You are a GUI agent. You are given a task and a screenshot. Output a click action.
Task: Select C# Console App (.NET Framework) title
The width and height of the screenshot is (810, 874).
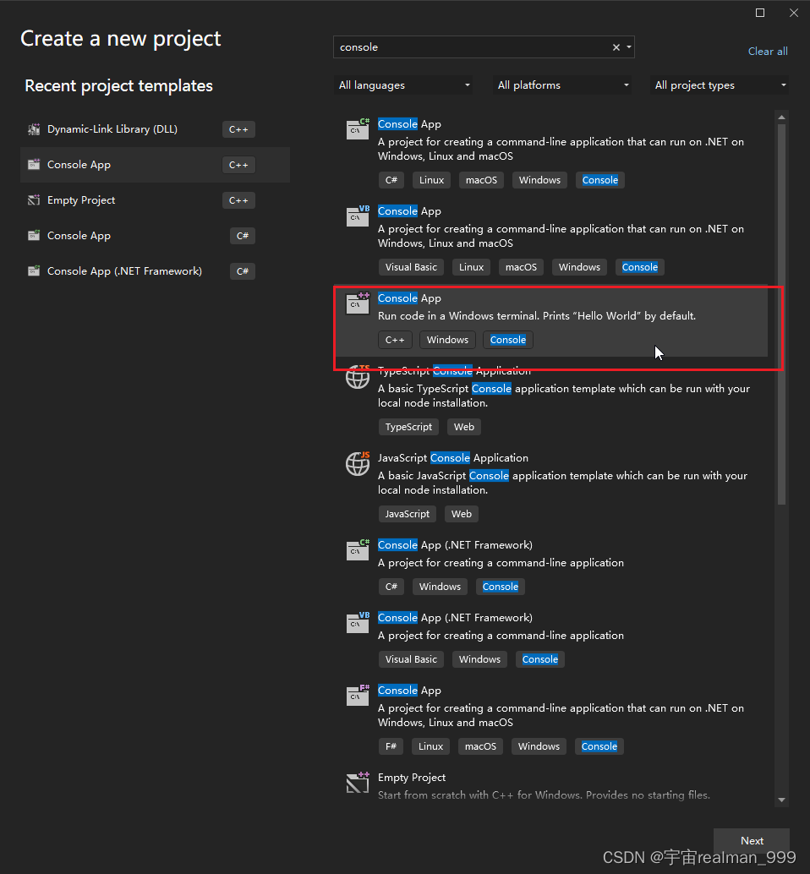pos(455,544)
